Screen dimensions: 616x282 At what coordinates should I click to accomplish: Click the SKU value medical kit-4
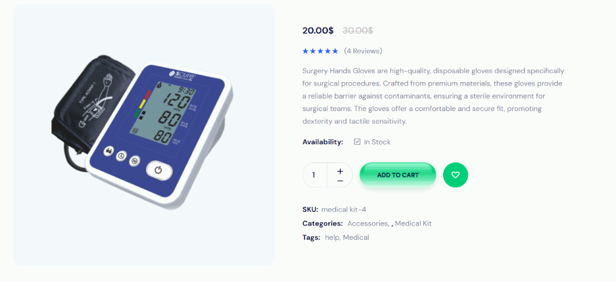coord(343,210)
